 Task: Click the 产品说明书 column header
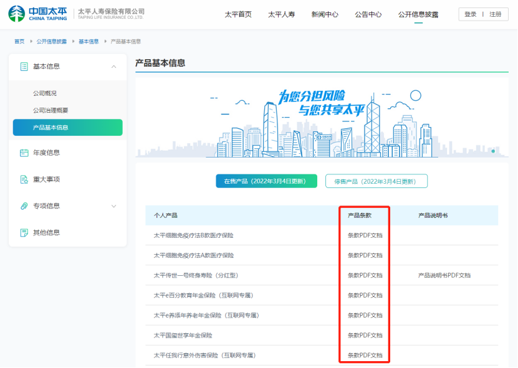[433, 215]
